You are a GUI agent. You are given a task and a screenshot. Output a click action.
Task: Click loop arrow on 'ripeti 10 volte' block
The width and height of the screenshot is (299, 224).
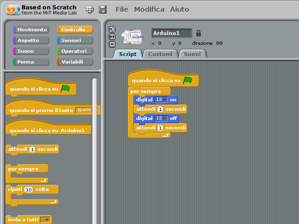pyautogui.click(x=53, y=202)
